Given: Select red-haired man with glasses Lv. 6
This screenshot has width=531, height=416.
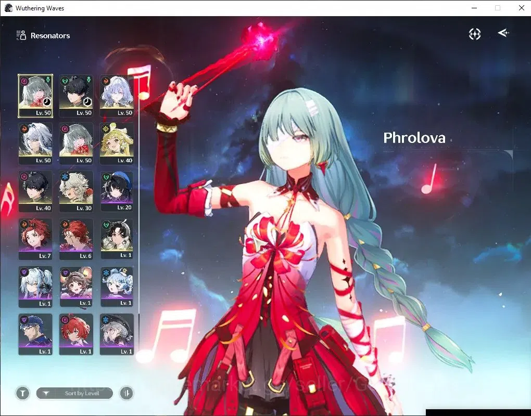Looking at the screenshot, I should 76,239.
